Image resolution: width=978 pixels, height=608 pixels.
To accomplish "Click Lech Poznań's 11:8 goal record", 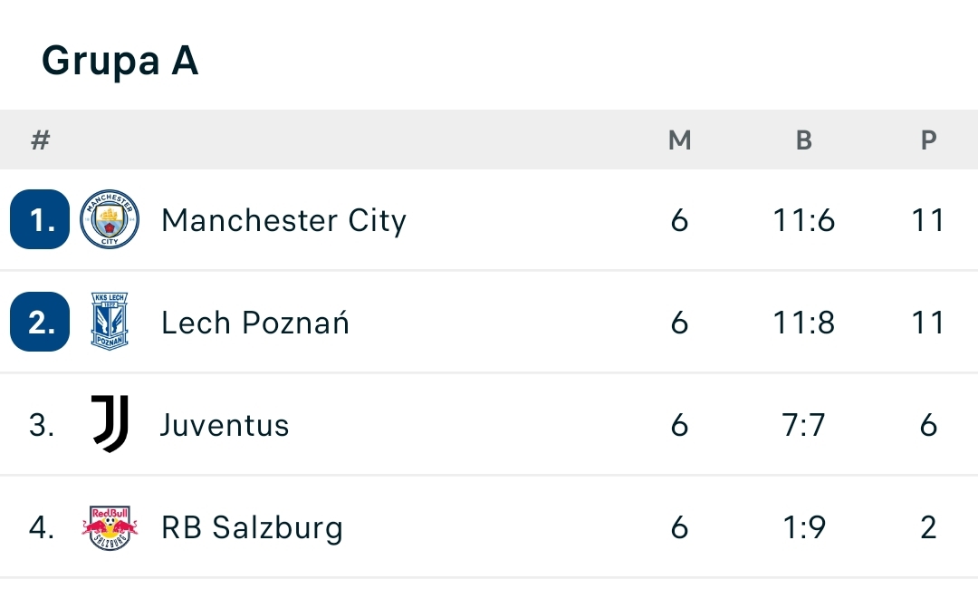I will click(803, 323).
